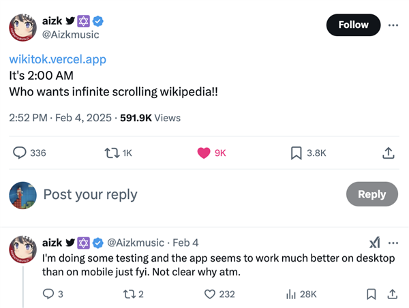Share the main tweet via upload icon

389,153
